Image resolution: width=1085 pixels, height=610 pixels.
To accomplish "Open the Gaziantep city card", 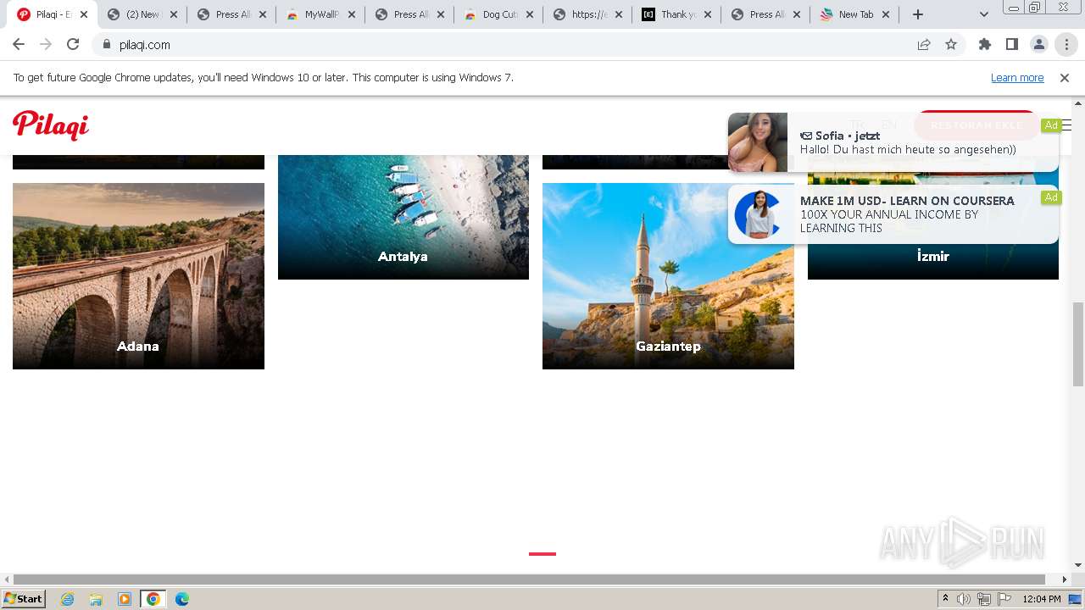I will click(x=668, y=276).
